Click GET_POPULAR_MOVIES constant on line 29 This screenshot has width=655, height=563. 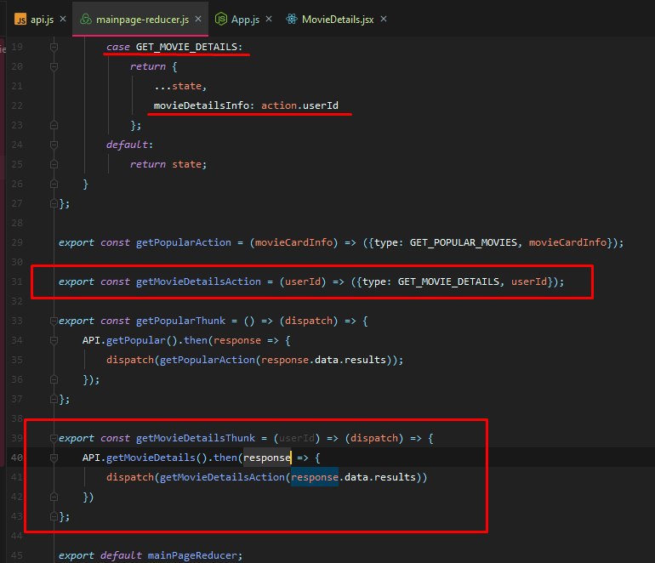464,242
